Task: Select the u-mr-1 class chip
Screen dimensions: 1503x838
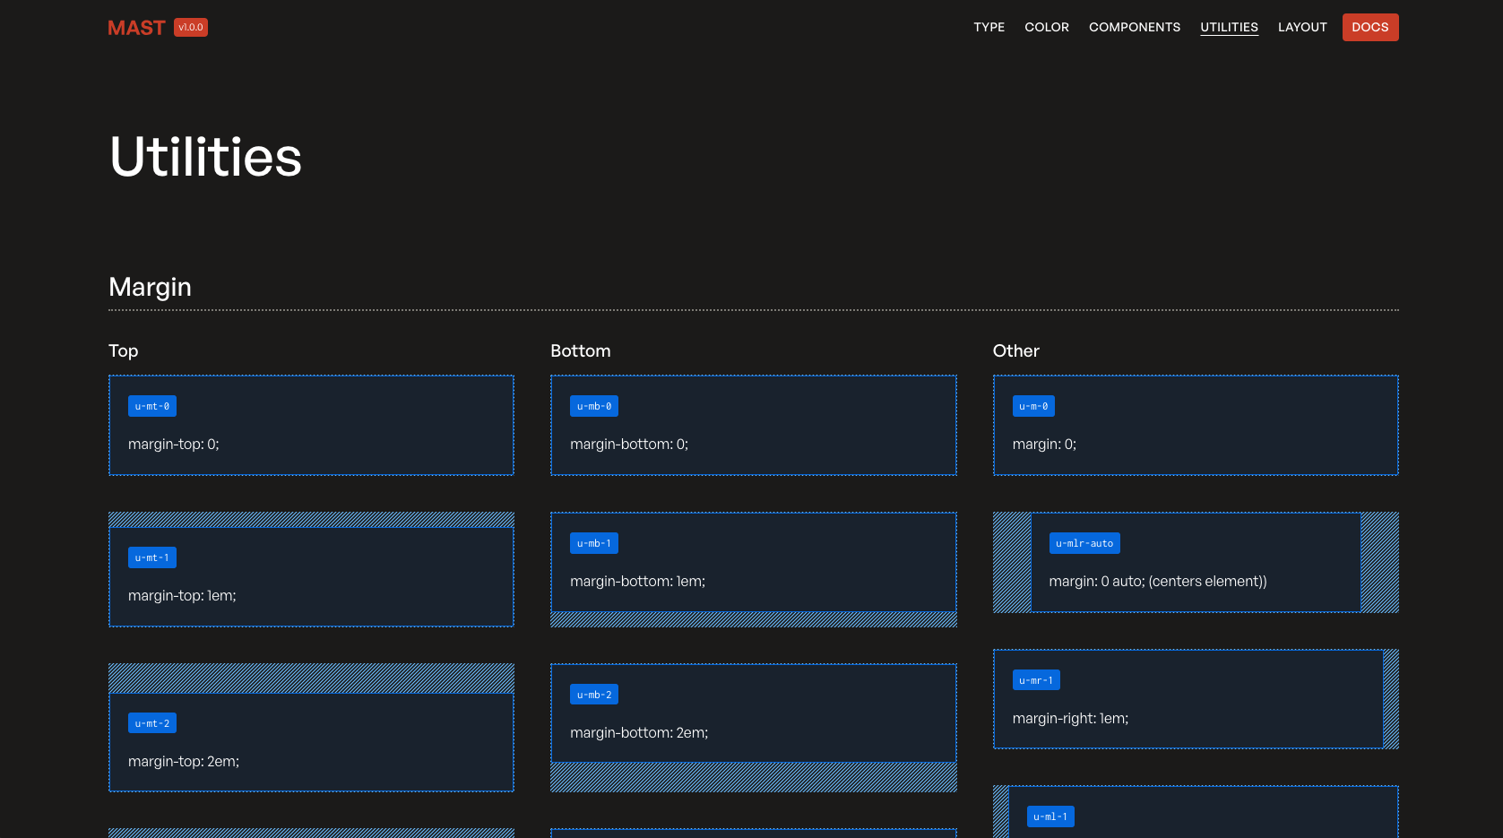Action: tap(1036, 679)
